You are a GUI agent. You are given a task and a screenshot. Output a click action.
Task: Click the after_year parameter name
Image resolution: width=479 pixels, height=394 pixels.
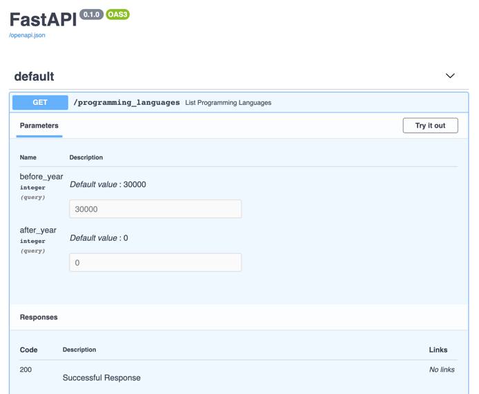click(x=38, y=230)
